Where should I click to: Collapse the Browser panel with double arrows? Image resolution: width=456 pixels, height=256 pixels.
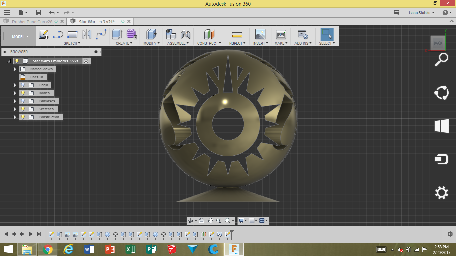(x=5, y=52)
